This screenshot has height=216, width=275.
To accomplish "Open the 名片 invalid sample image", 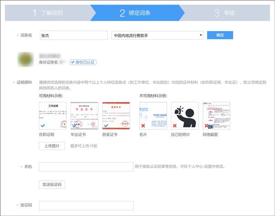I will click(153, 116).
